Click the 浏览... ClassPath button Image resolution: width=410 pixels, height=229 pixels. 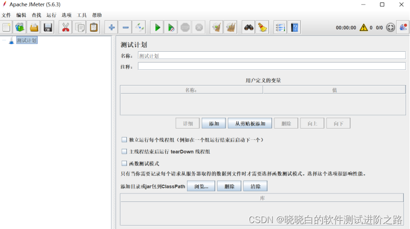pos(201,186)
